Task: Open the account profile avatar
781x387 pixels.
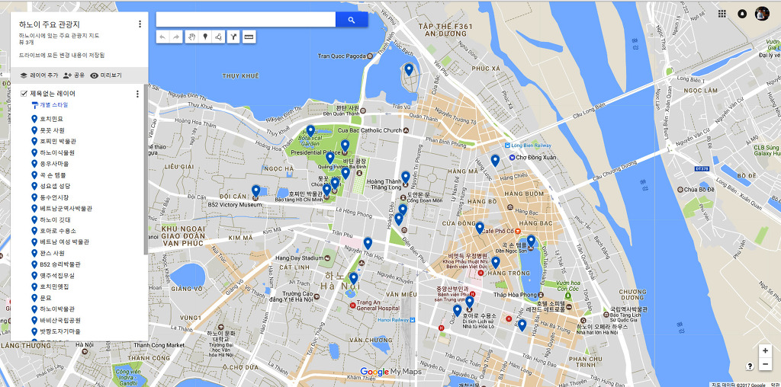Action: tap(762, 14)
